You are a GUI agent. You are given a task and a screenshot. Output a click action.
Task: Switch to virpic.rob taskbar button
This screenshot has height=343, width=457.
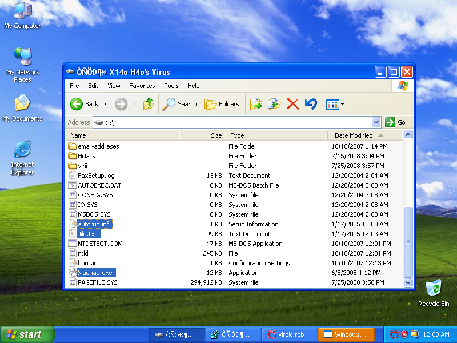click(290, 334)
